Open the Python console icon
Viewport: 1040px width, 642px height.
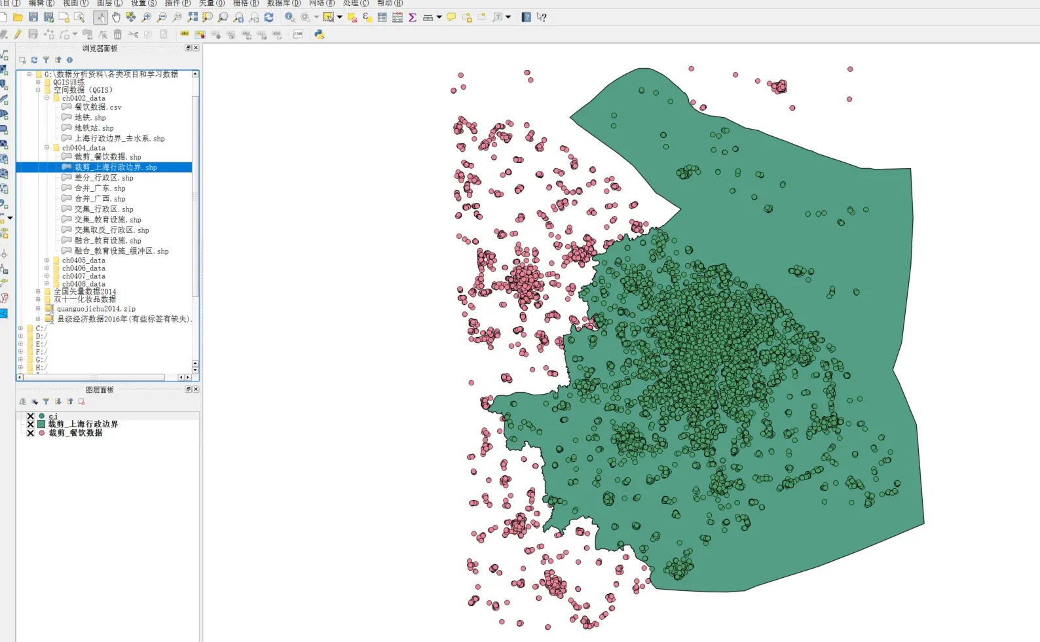click(319, 34)
